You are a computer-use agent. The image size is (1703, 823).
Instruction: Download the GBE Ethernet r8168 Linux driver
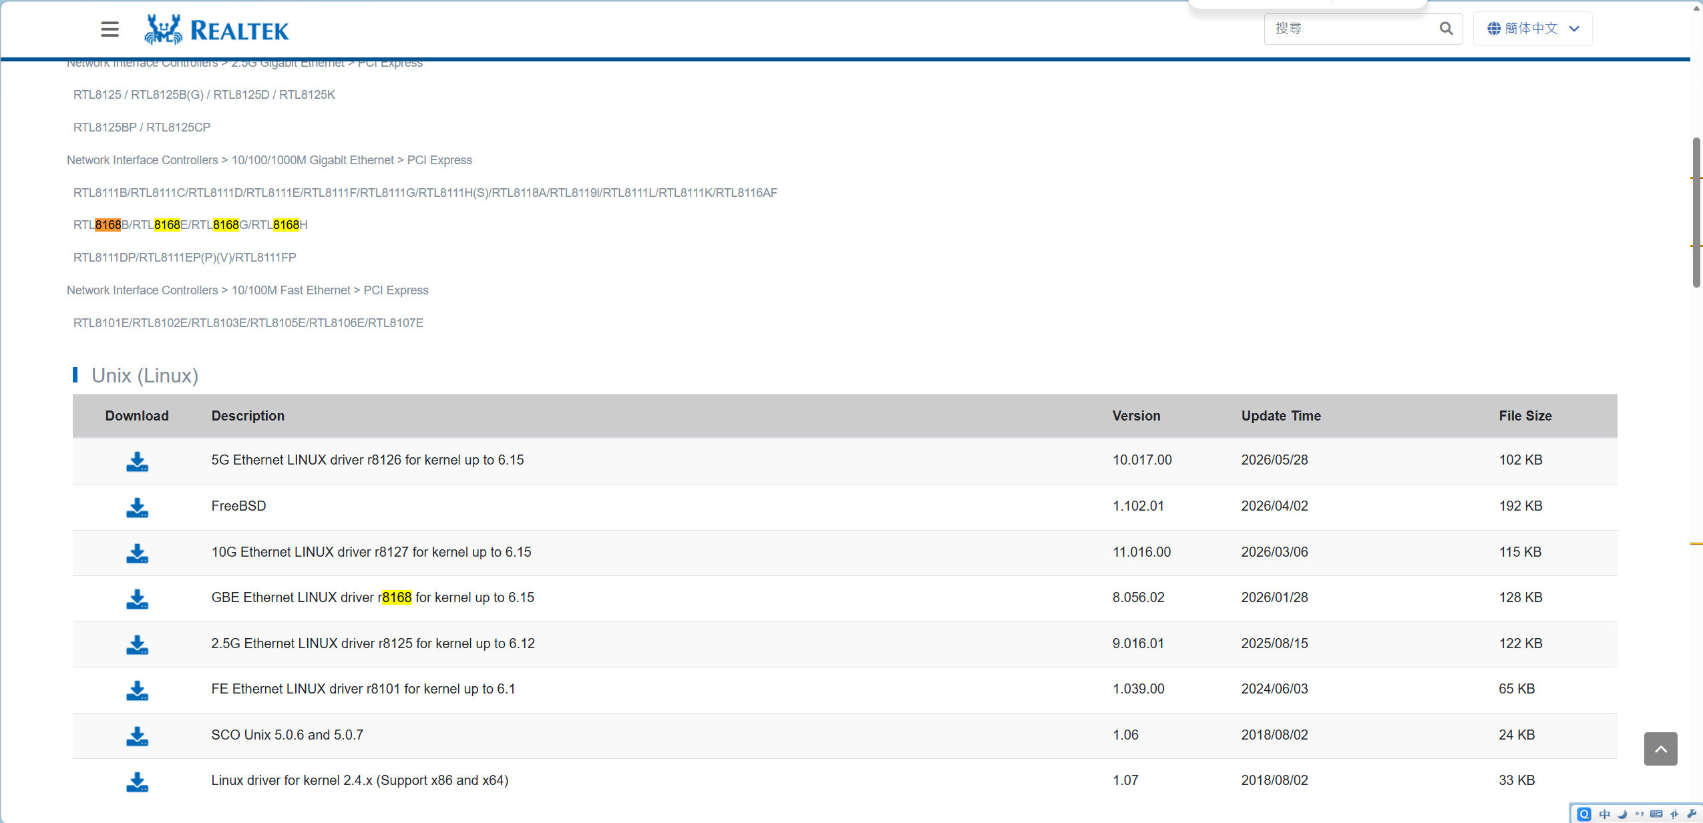click(137, 599)
